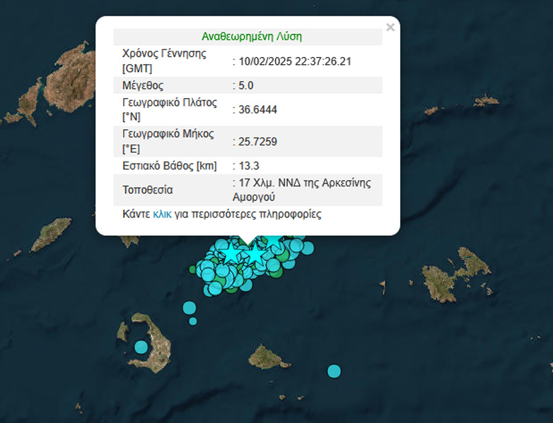The image size is (553, 423).
Task: Click the magnitude value 5.0
Action: tap(246, 85)
